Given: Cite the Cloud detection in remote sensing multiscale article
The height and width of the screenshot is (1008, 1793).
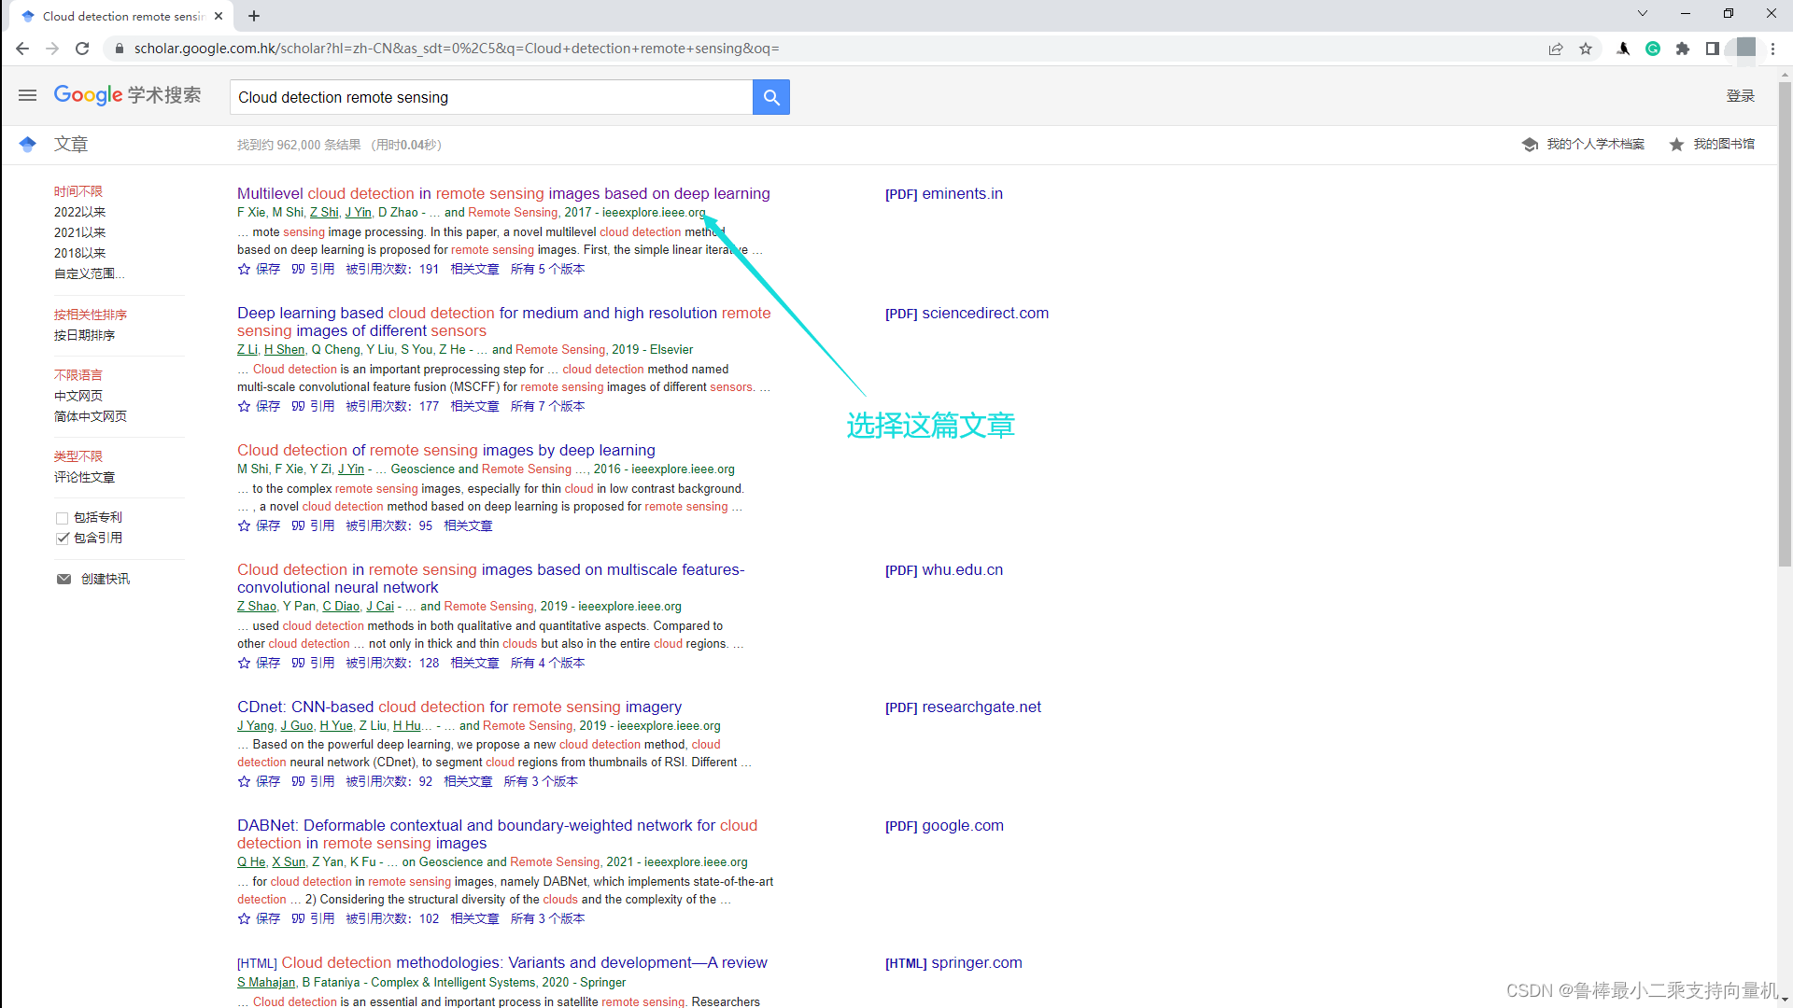Looking at the screenshot, I should tap(313, 663).
